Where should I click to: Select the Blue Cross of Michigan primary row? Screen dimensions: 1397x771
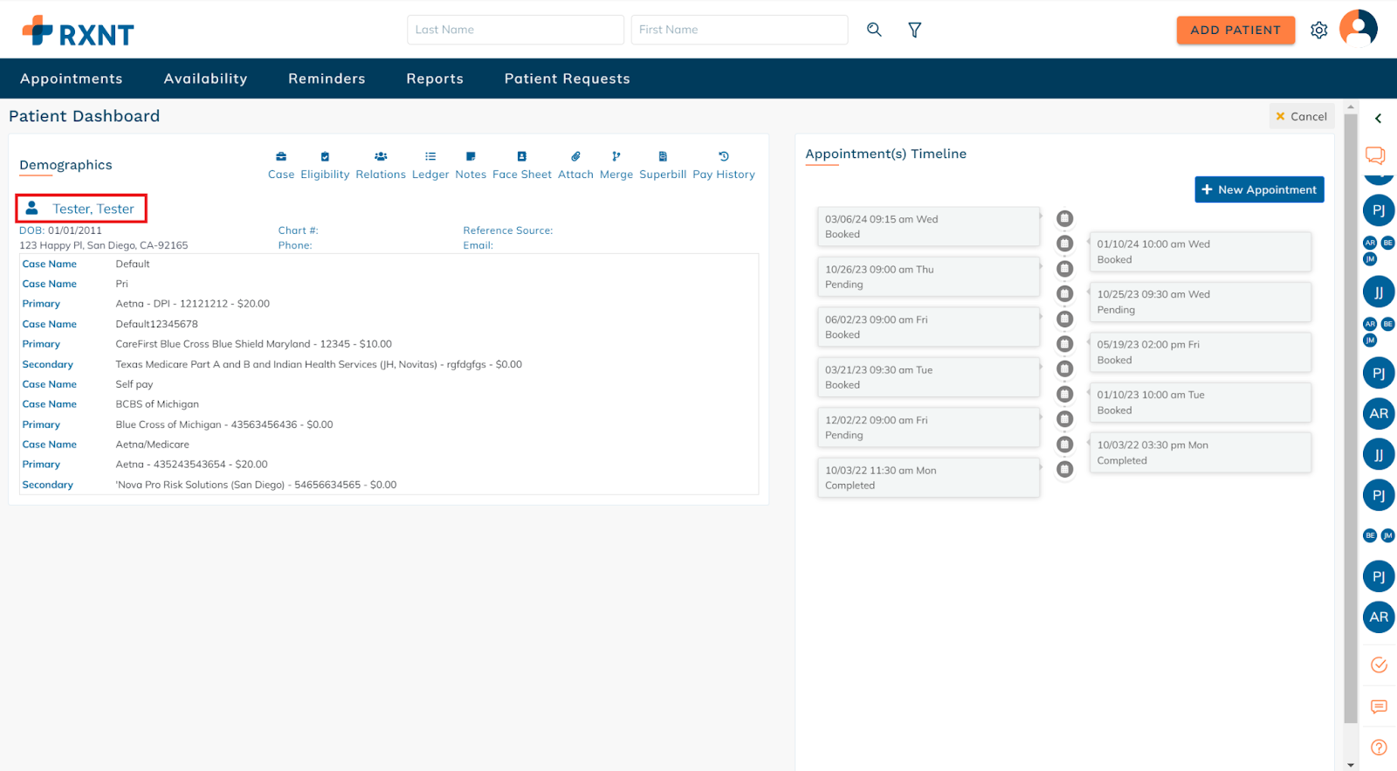click(389, 424)
